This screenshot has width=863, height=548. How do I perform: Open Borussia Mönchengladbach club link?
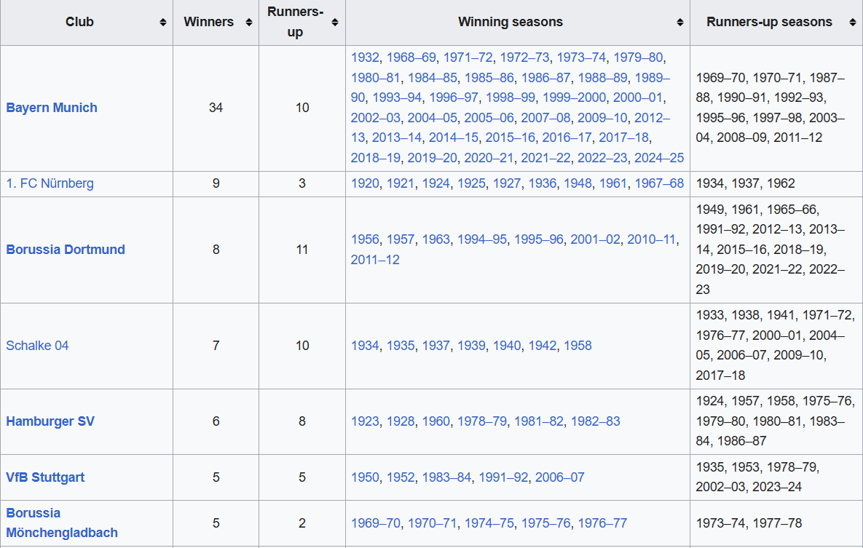[62, 523]
